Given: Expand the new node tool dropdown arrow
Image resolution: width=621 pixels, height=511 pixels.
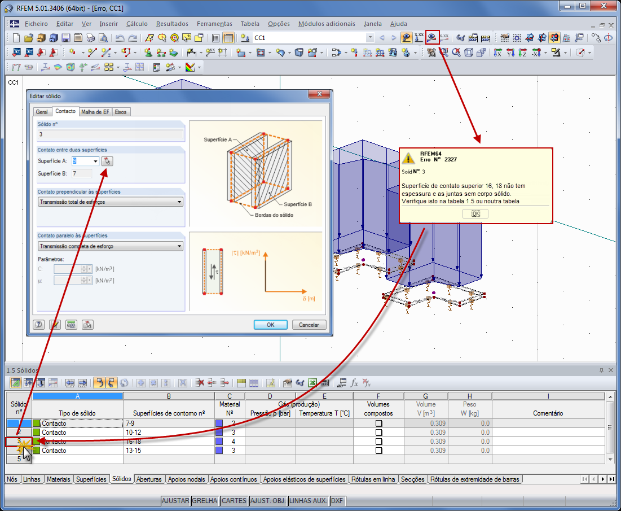Looking at the screenshot, I should point(83,53).
